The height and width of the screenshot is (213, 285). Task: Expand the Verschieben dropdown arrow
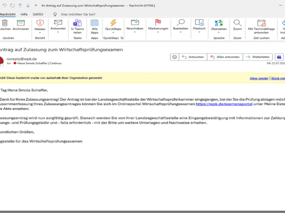(135, 32)
